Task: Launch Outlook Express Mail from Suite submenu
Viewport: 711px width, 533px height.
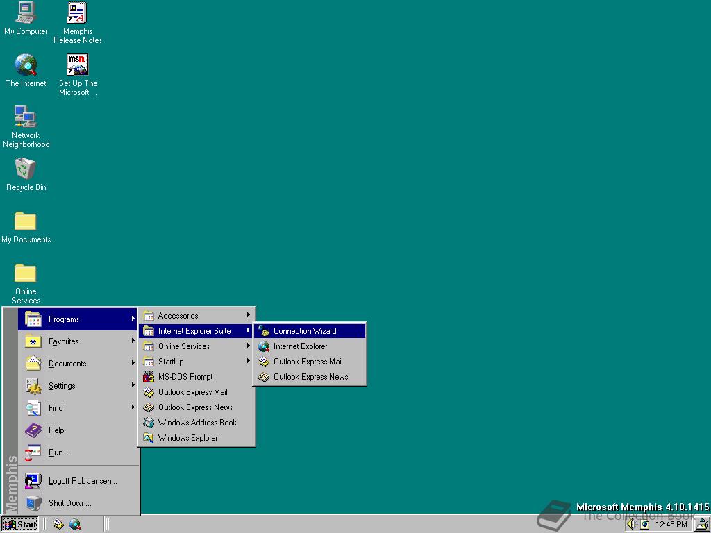Action: click(310, 361)
